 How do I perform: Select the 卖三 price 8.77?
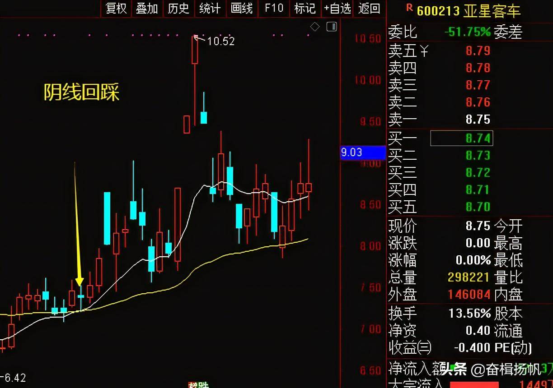pos(478,85)
